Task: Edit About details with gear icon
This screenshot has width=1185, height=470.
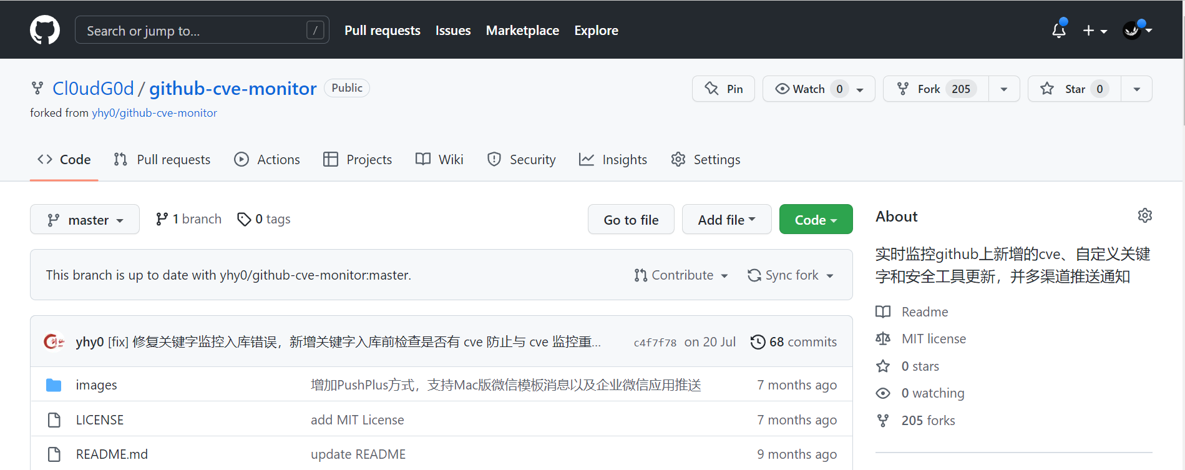Action: (x=1144, y=216)
